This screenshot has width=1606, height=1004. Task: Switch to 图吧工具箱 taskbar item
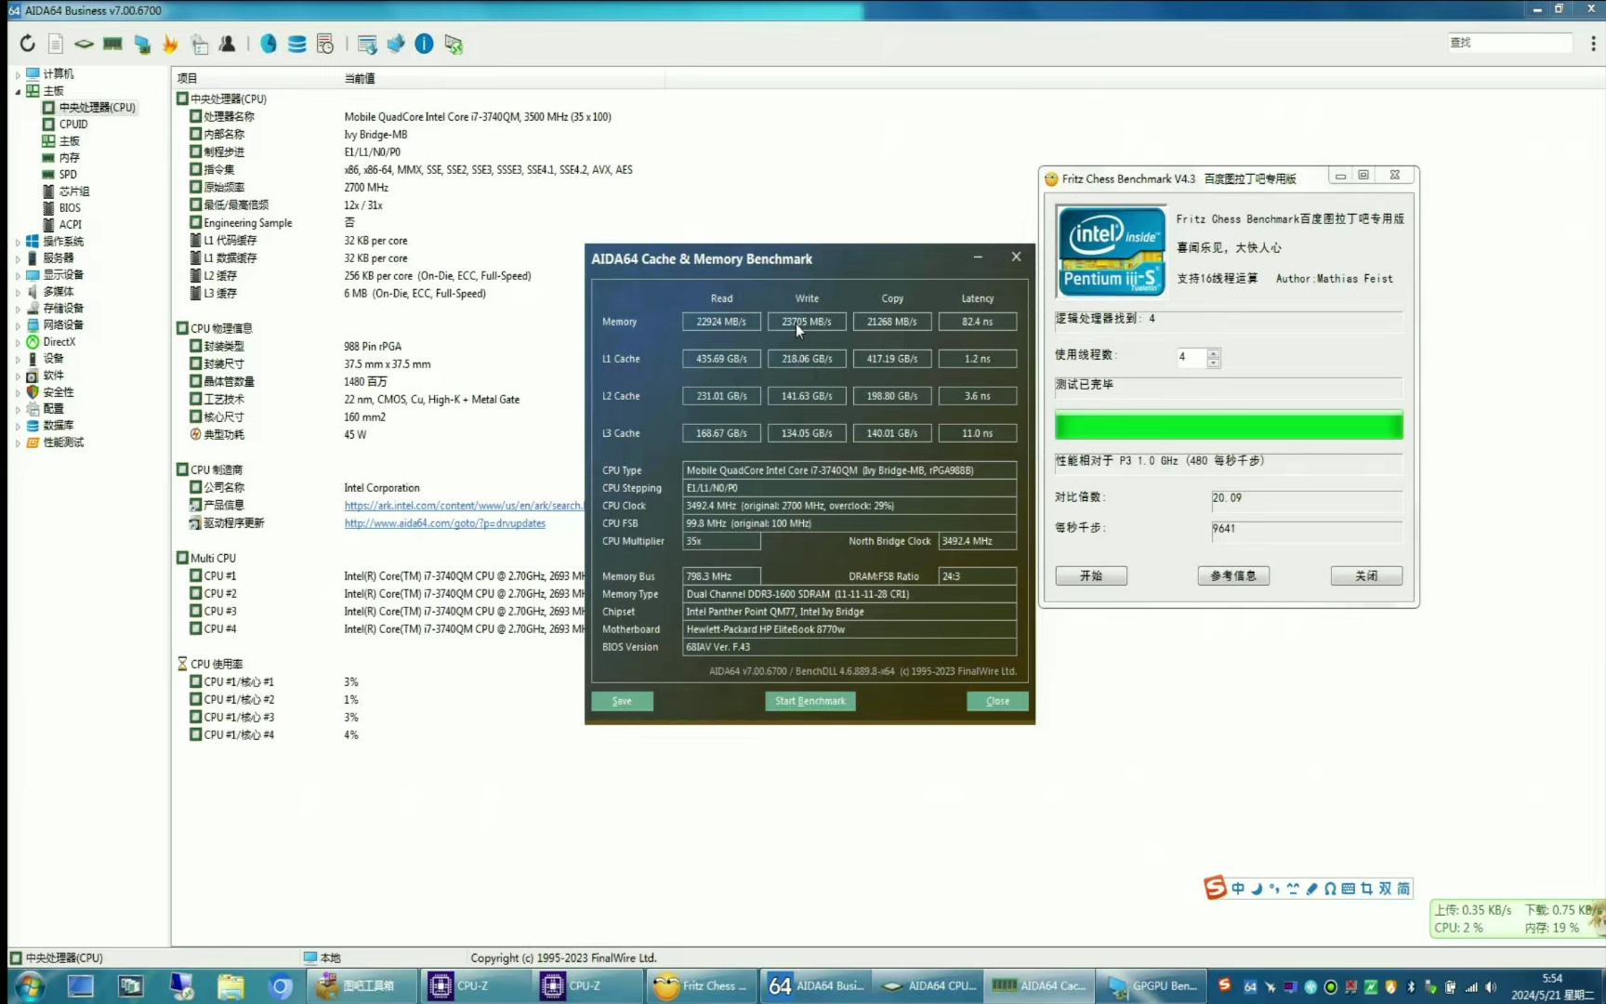[362, 986]
